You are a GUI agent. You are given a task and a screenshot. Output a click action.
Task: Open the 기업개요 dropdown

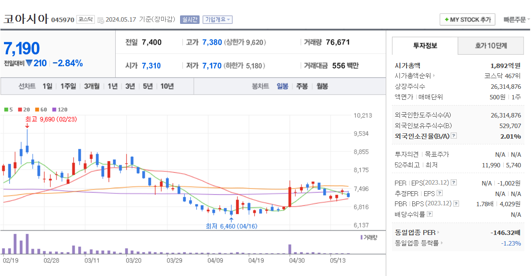(x=218, y=19)
